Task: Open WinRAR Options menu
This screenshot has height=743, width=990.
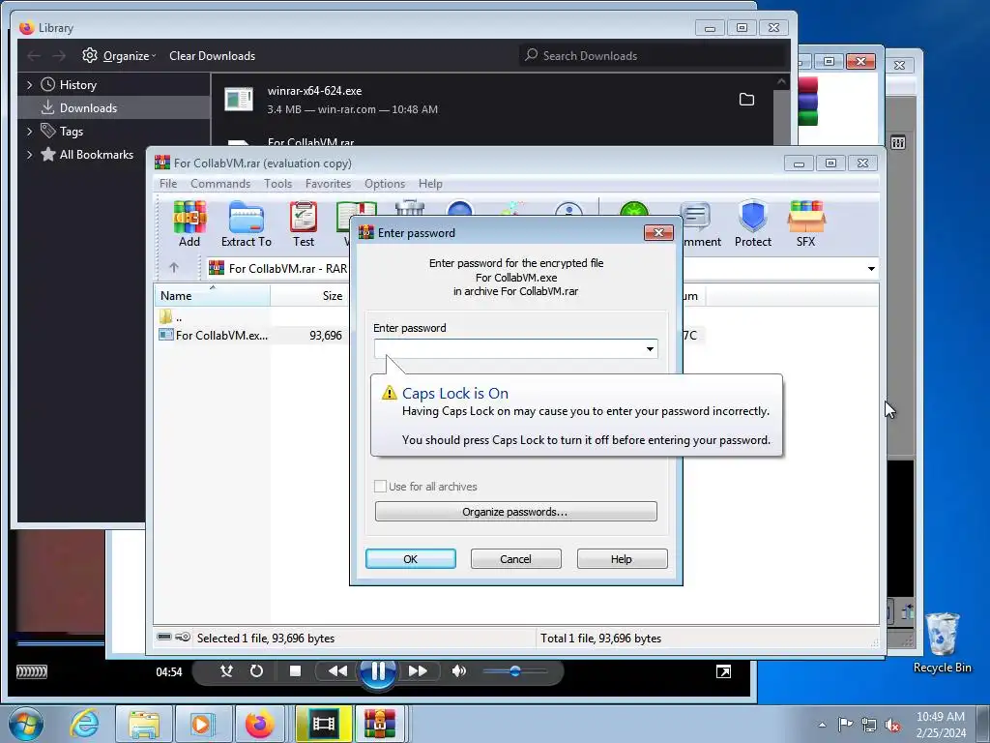Action: [385, 184]
